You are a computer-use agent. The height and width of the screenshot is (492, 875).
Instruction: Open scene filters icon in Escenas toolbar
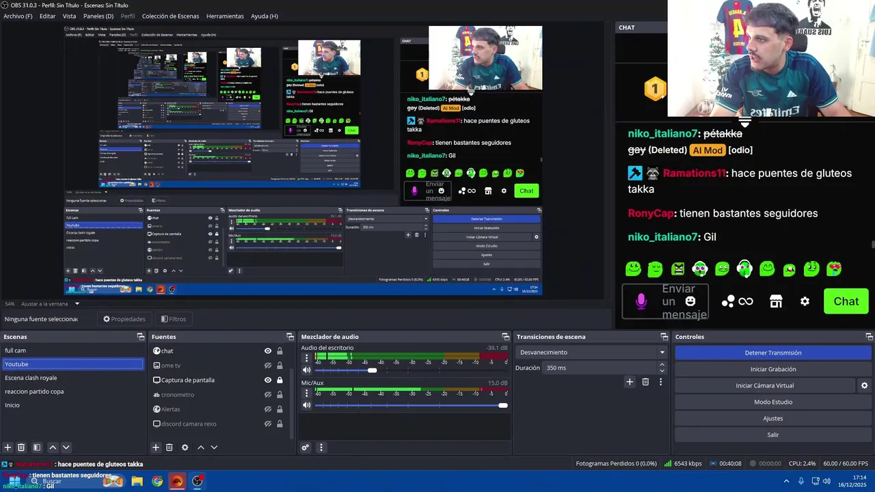[x=37, y=448]
